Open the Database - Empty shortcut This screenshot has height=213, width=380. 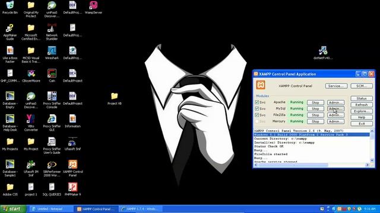click(x=10, y=100)
